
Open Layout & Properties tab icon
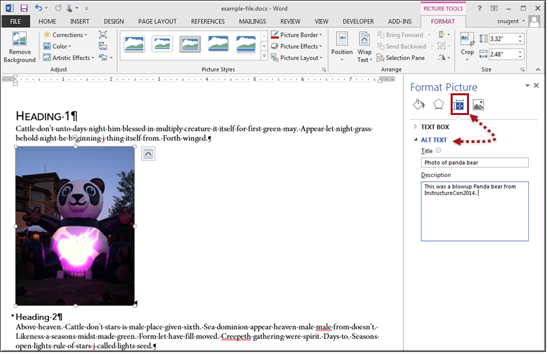pos(459,104)
